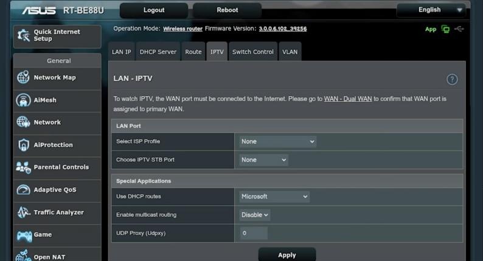Click the Network globe icon
Image resolution: width=483 pixels, height=261 pixels.
[x=23, y=122]
